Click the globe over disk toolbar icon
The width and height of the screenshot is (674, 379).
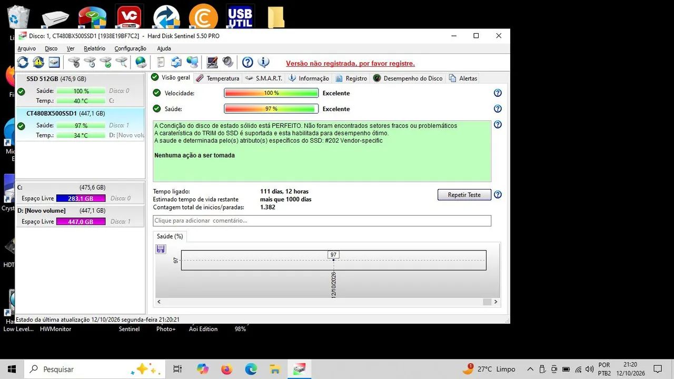click(141, 62)
